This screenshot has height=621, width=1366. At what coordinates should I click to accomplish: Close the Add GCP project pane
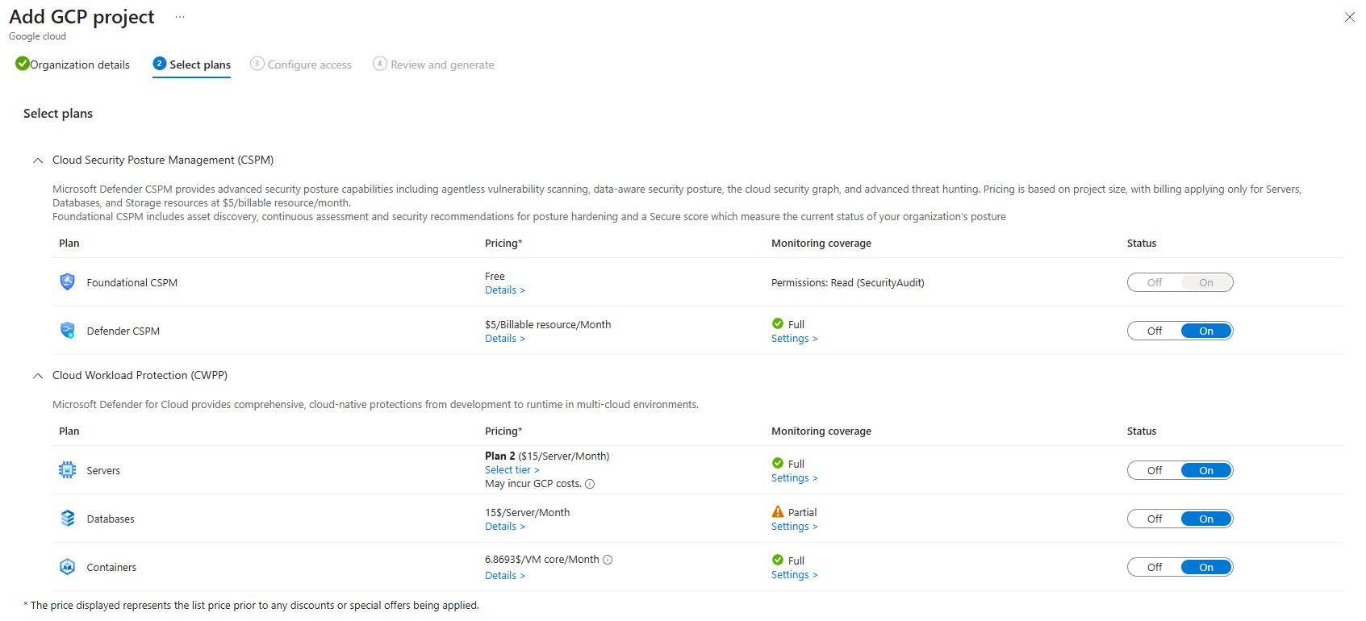pos(1350,17)
